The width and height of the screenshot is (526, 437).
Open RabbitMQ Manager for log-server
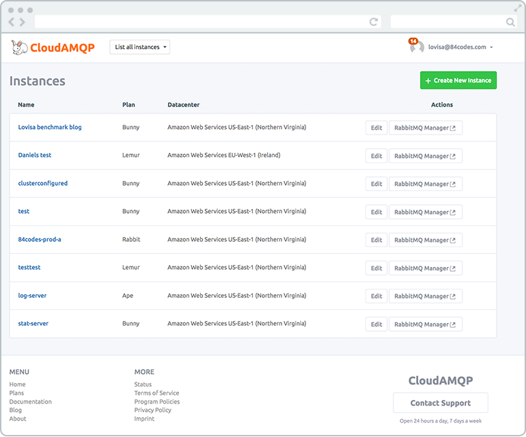pos(426,296)
